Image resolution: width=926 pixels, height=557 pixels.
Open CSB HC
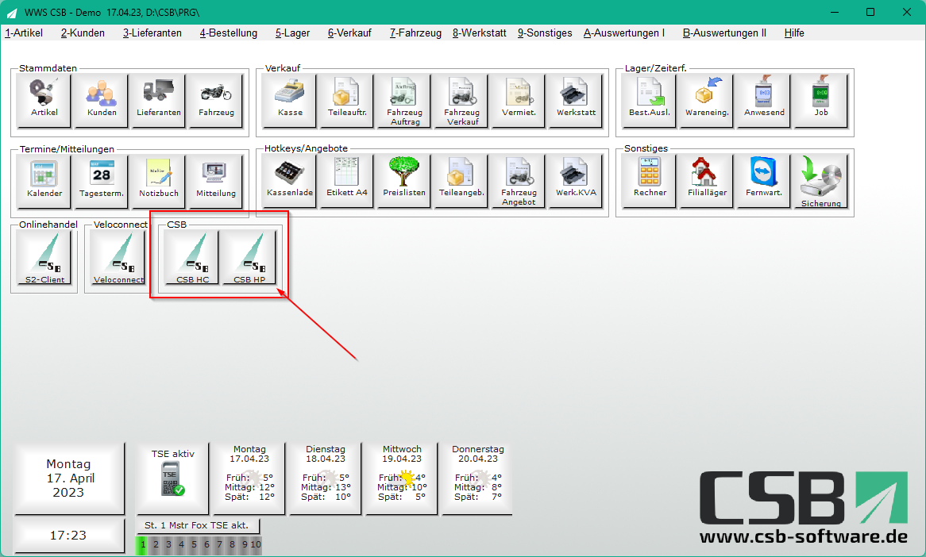(x=192, y=258)
